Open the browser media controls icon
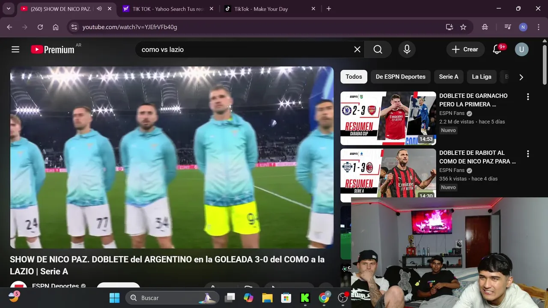The width and height of the screenshot is (548, 308). (508, 27)
